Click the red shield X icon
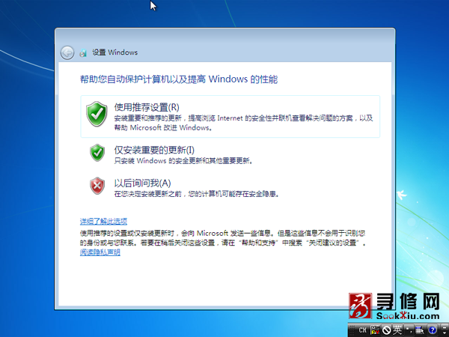This screenshot has height=337, width=449. pos(97,186)
